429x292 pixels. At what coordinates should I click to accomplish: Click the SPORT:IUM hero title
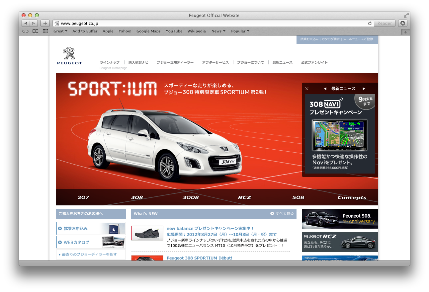coord(112,89)
